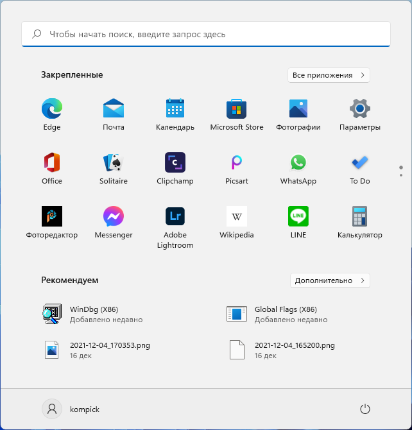Viewport: 412px width, 430px height.
Task: Launch the Фотографии app
Action: (x=298, y=115)
